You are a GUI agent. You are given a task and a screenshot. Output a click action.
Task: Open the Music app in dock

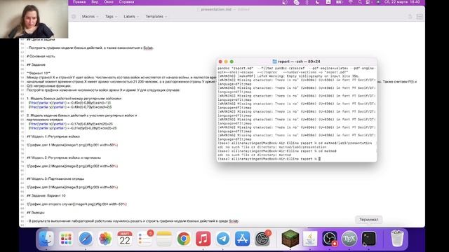tap(203, 239)
